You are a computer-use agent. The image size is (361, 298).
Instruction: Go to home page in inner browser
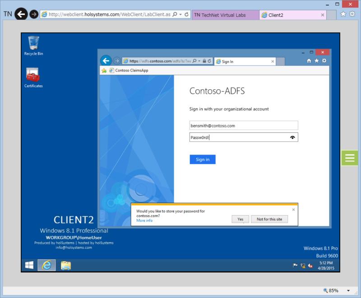coord(309,61)
